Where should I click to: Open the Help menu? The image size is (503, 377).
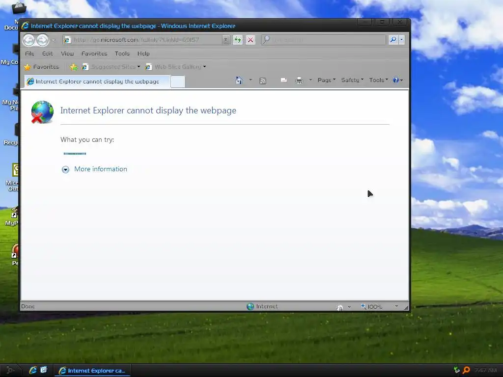(x=143, y=54)
